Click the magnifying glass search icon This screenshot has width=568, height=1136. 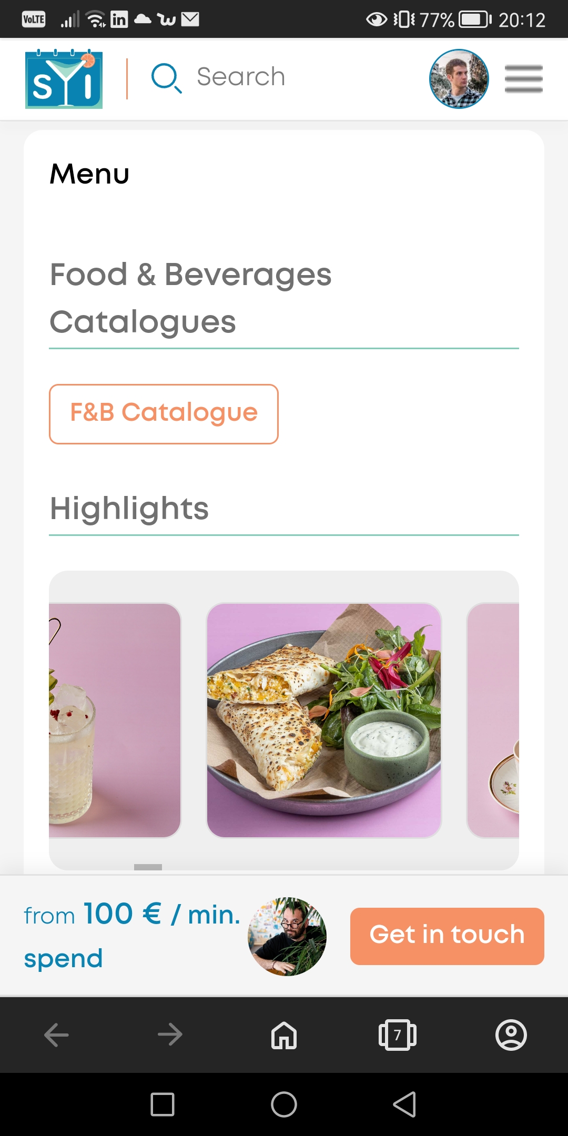point(166,78)
